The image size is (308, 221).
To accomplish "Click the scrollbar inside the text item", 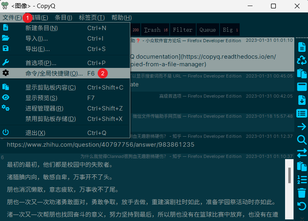I will pos(290,175).
